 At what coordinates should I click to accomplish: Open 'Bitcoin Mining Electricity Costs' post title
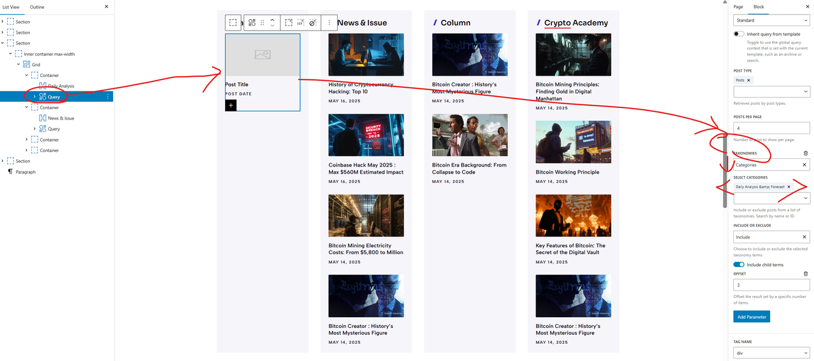[x=366, y=249]
